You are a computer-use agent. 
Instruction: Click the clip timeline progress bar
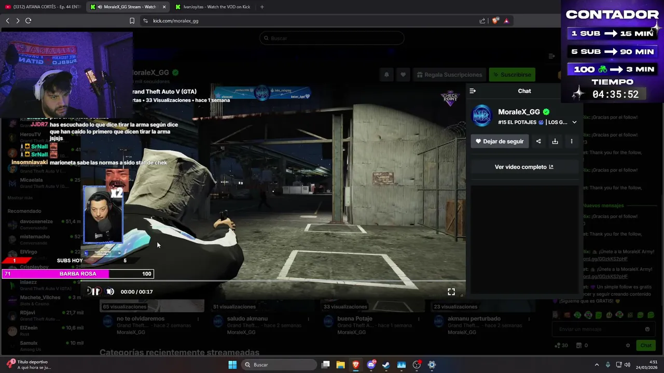pos(273,281)
